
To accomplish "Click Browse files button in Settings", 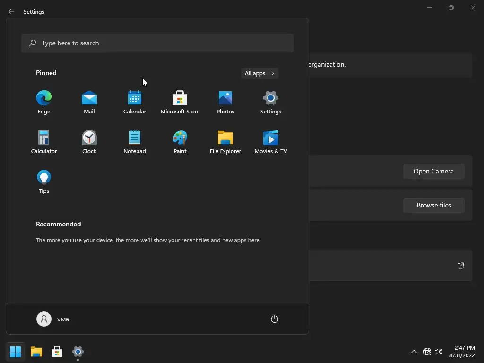I will tap(434, 205).
